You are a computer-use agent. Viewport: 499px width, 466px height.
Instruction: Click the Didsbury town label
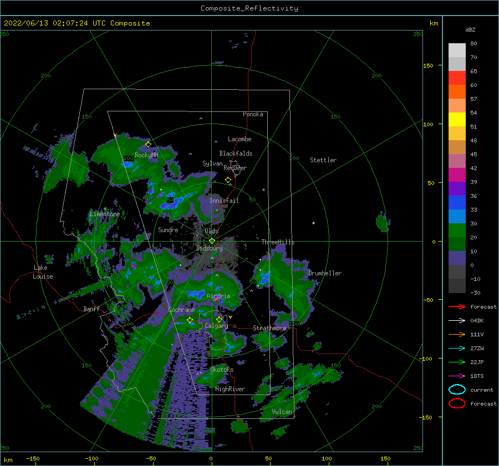click(x=210, y=248)
